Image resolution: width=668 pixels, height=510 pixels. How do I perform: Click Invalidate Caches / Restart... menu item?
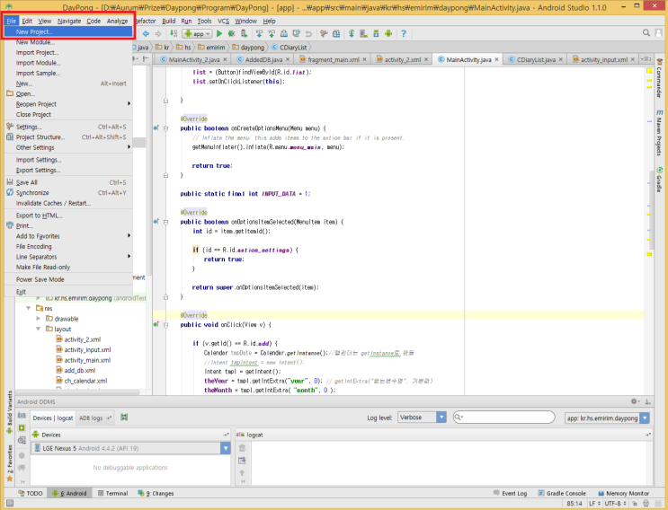point(68,203)
